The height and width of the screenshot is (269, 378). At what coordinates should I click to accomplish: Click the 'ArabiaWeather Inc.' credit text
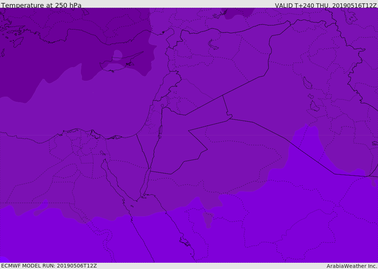(x=351, y=266)
